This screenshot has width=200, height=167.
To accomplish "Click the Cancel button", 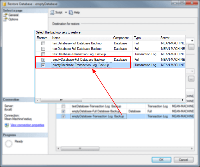I will coord(183,160).
